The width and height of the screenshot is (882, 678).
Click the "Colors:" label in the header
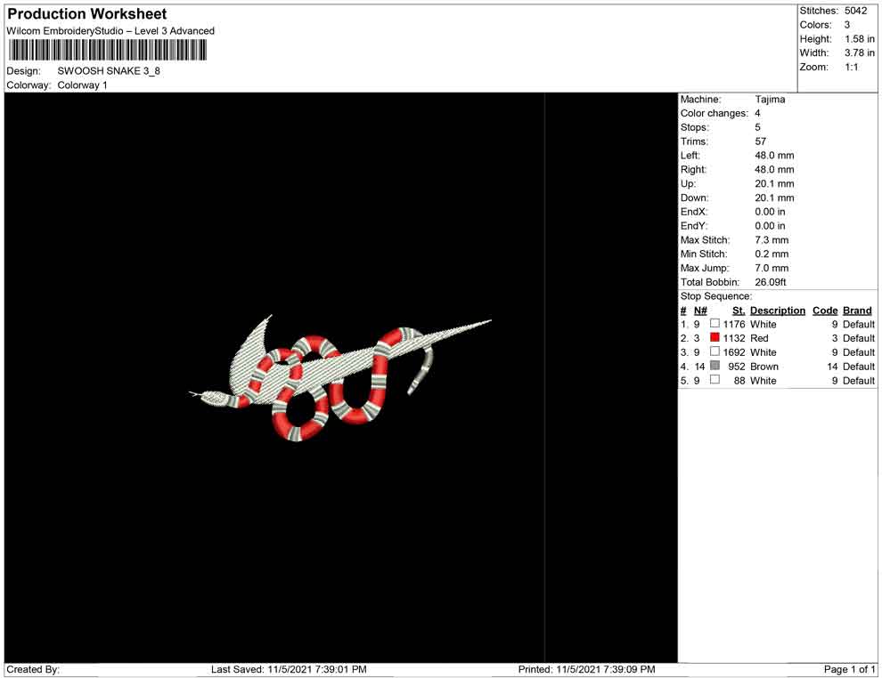tap(815, 25)
